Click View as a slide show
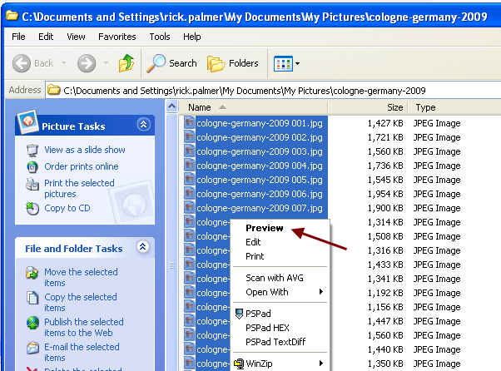The height and width of the screenshot is (371, 501). tap(85, 150)
